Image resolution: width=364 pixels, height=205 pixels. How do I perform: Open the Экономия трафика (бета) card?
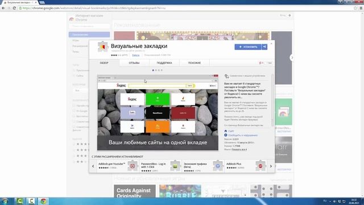click(203, 166)
